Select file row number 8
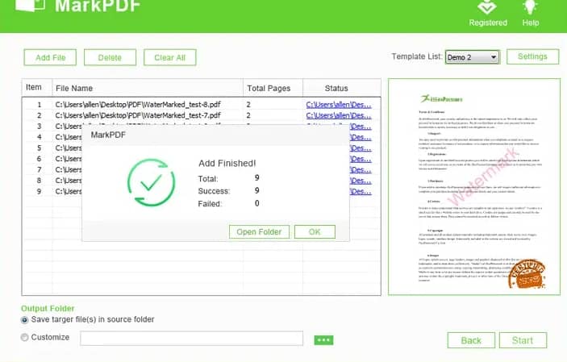The width and height of the screenshot is (567, 362). click(52, 181)
